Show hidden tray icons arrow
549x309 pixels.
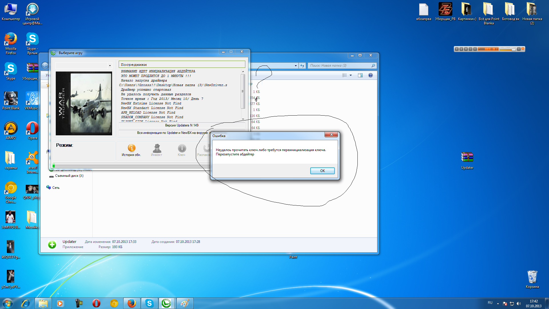coord(498,304)
